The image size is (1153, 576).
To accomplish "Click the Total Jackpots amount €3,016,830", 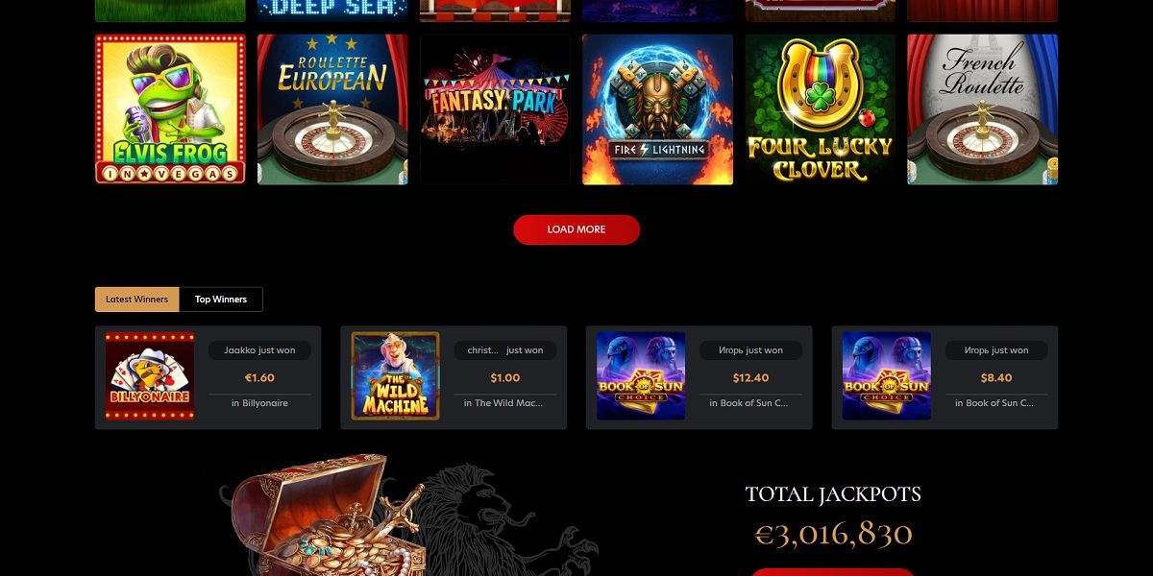I will tap(833, 534).
